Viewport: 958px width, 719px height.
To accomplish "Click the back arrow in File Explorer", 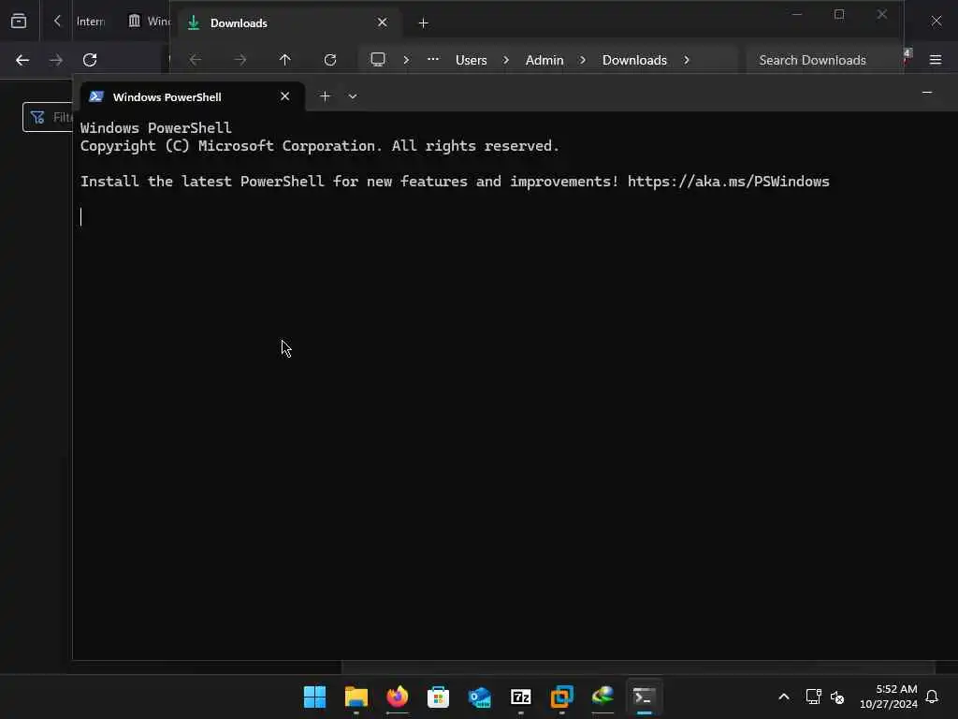I will [x=195, y=59].
